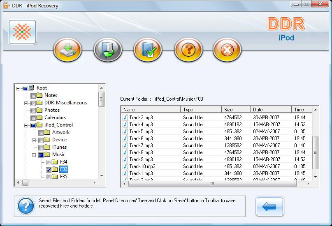The width and height of the screenshot is (332, 226).
Task: Select the Photos folder icon in tree
Action: tap(39, 110)
